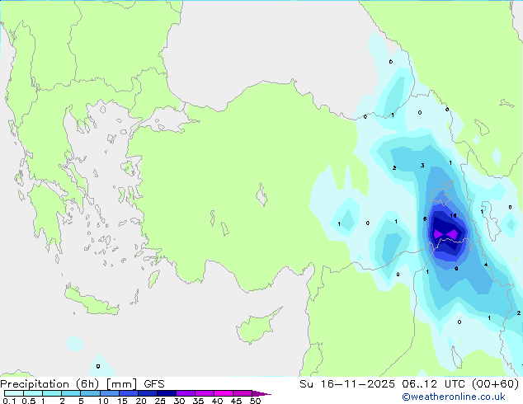Click the legend label "0.1"
523x404 pixels.
pyautogui.click(x=9, y=401)
